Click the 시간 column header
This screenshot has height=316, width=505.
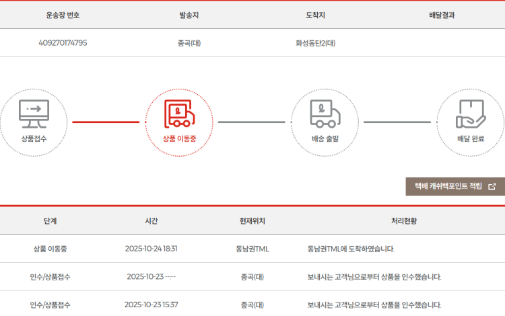[x=151, y=221]
